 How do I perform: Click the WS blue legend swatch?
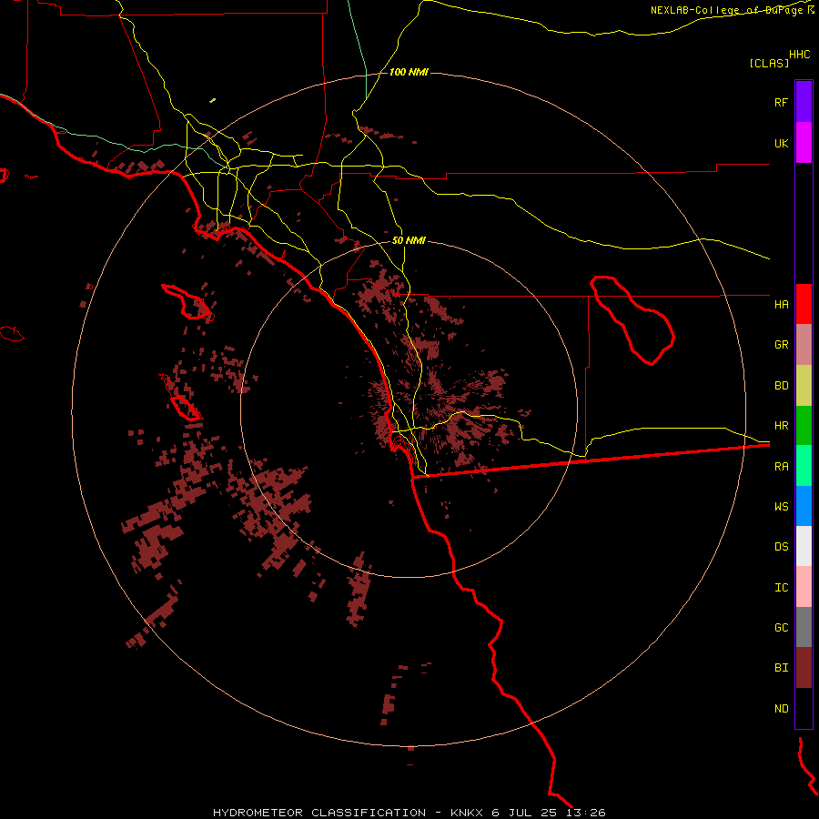[x=804, y=506]
